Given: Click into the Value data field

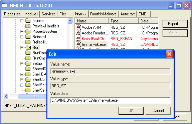Looking at the screenshot, I should click(110, 100).
